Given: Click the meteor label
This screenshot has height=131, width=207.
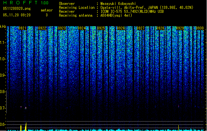Looking at the screenshot, I should tap(47, 10).
